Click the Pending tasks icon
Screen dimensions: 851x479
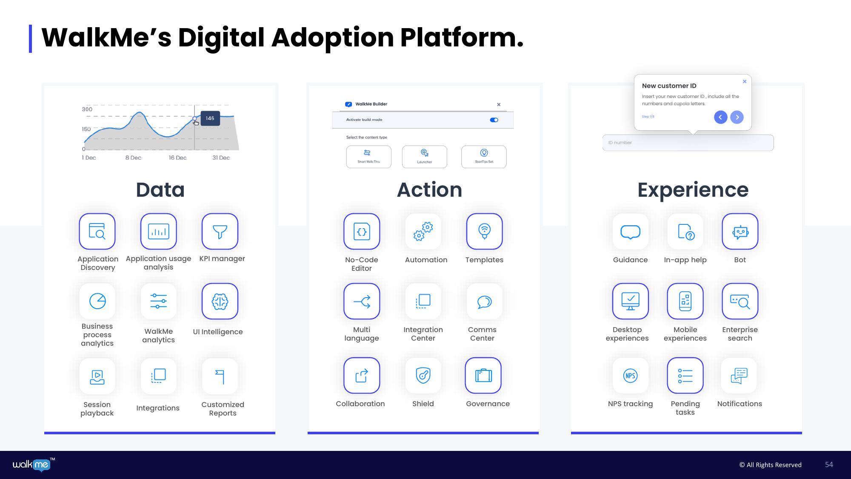pyautogui.click(x=685, y=376)
